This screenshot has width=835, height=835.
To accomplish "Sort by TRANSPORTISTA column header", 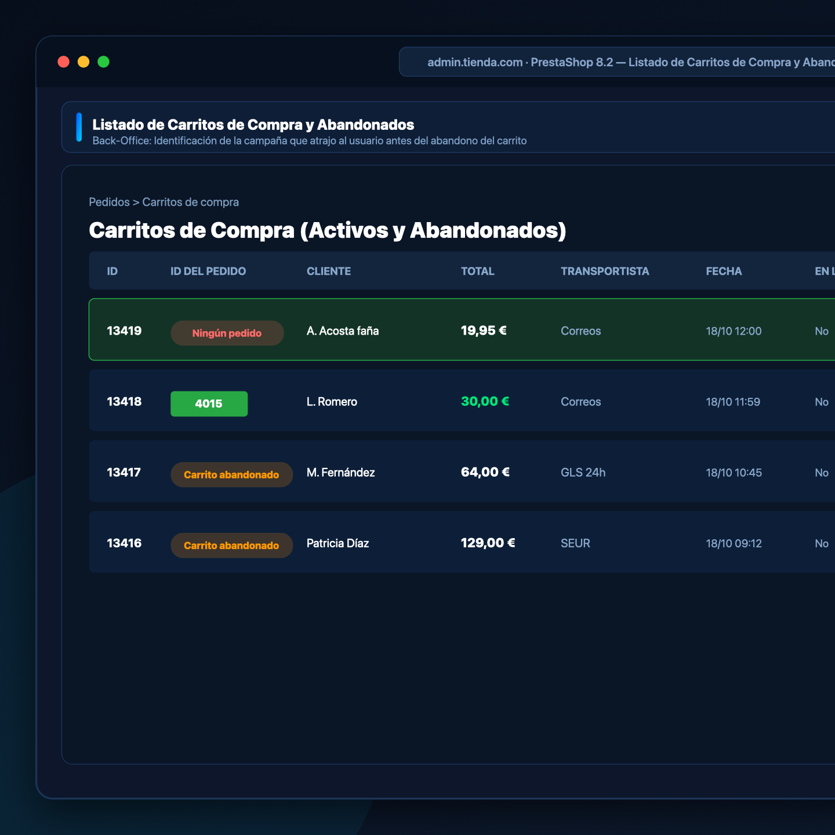I will tap(605, 271).
